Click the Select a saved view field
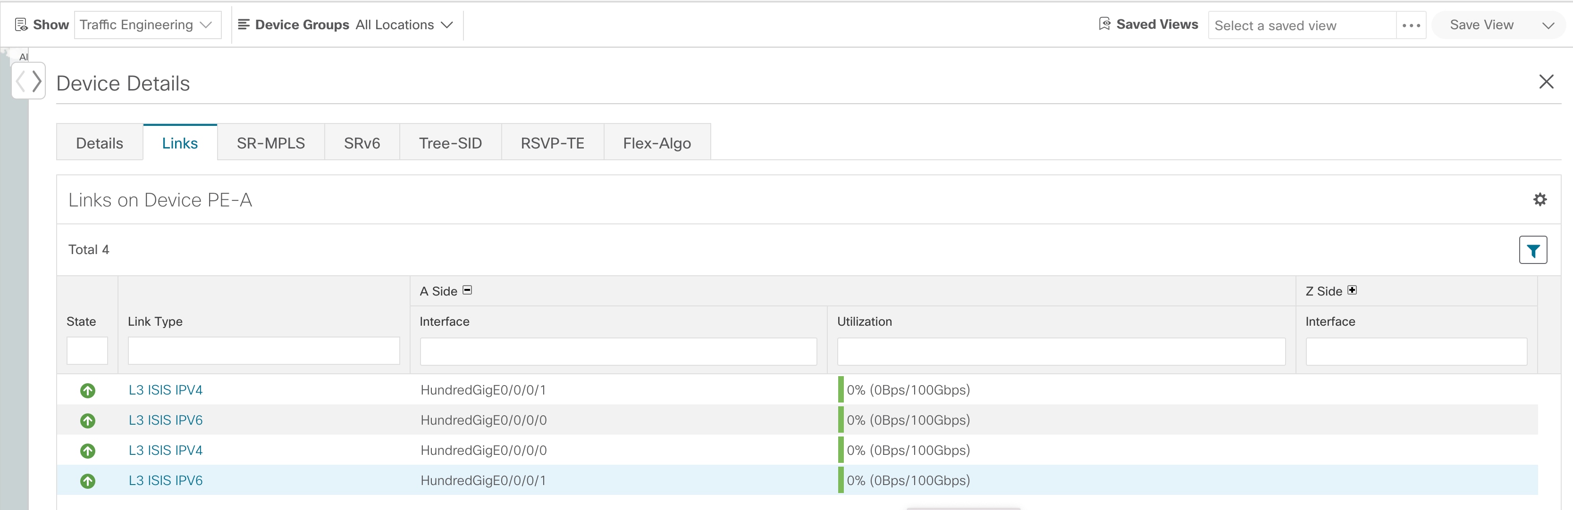 point(1301,25)
